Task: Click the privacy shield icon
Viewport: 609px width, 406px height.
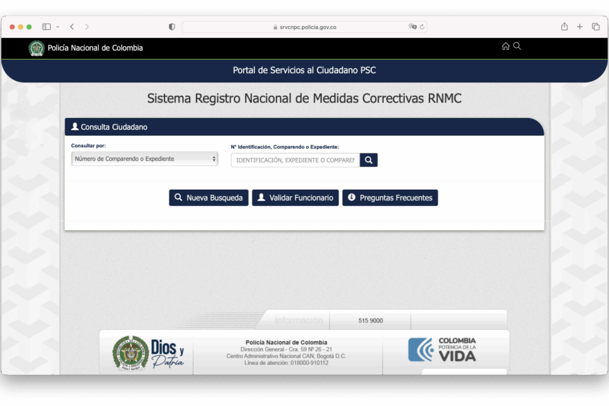Action: pos(172,27)
